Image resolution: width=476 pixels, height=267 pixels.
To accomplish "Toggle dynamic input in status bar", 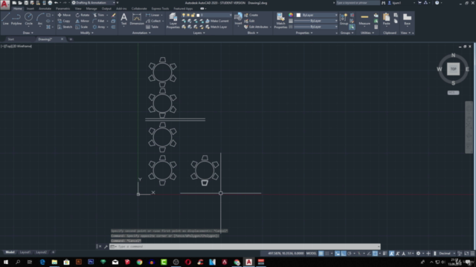I will [337, 254].
